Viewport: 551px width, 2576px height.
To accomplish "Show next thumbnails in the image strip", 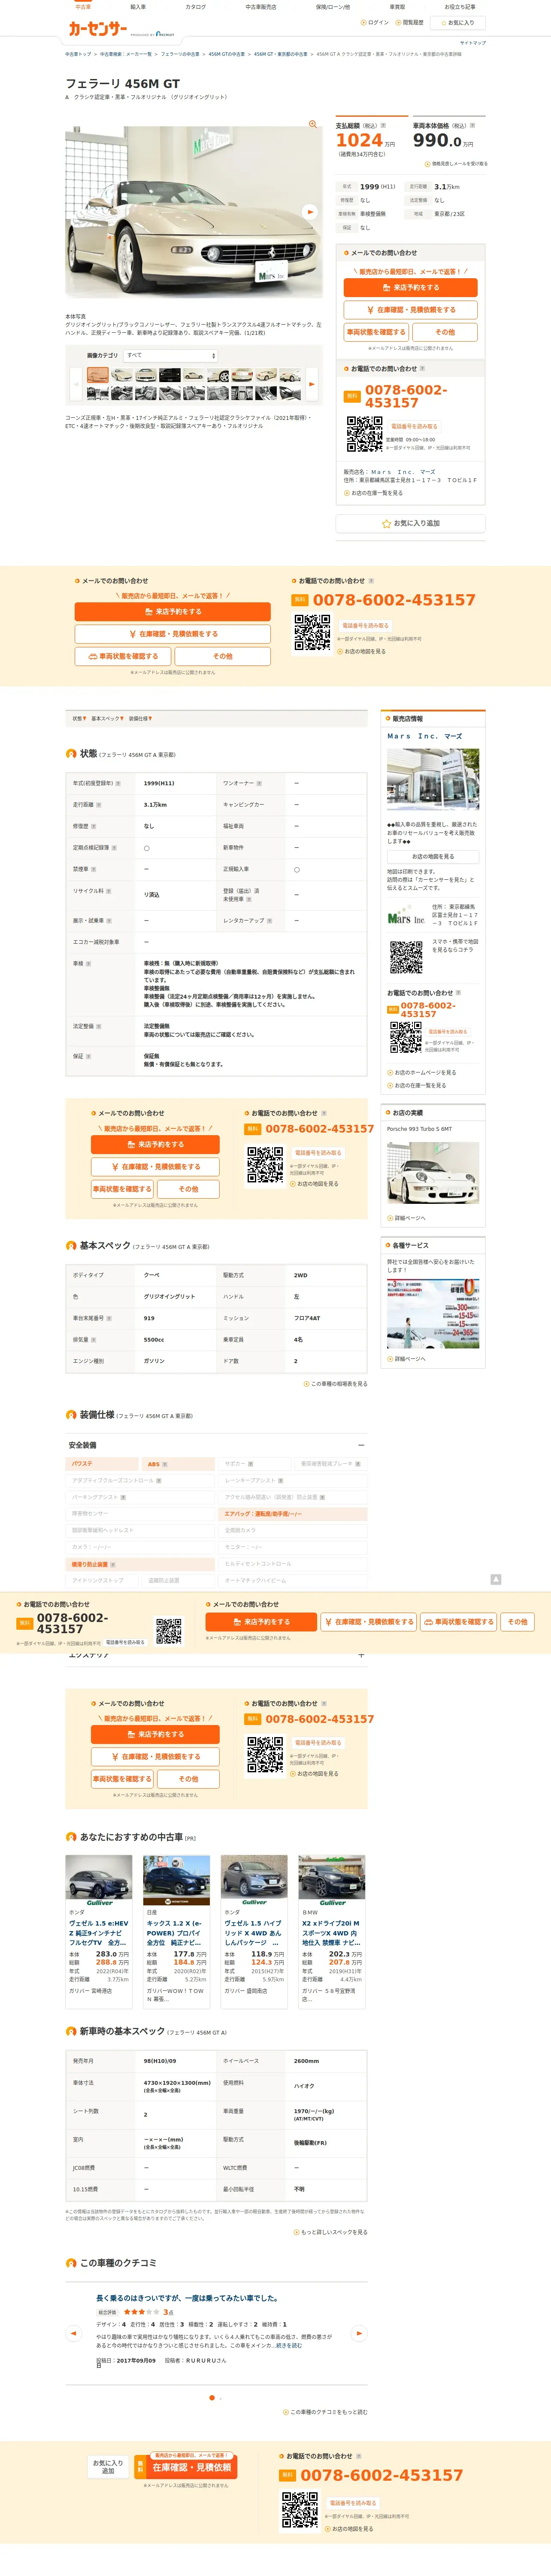I will 312,383.
